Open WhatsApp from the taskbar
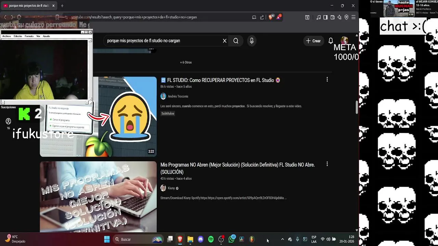This screenshot has width=438, height=246. pyautogui.click(x=231, y=239)
